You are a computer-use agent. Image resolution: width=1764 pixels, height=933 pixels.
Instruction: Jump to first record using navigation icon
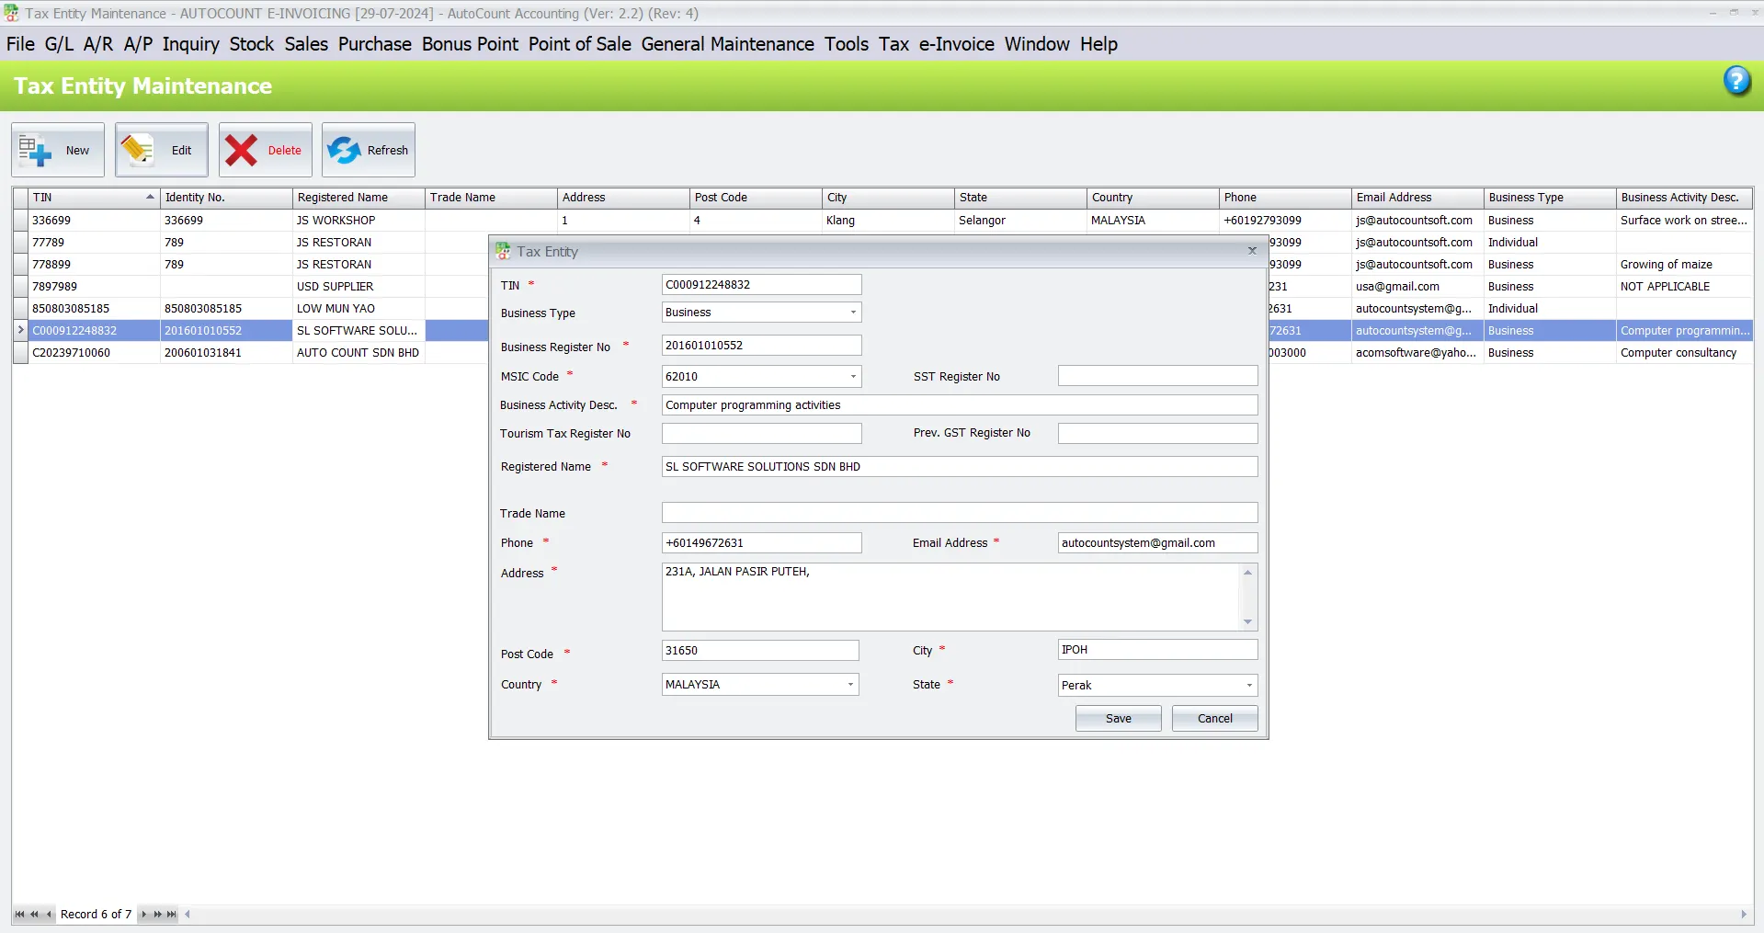coord(18,914)
